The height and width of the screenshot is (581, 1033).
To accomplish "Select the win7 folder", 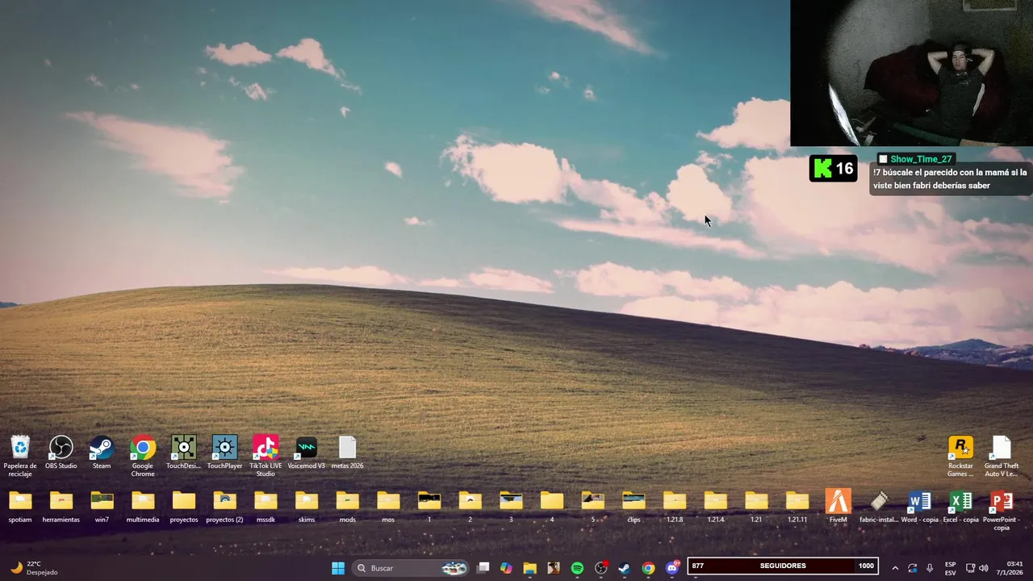I will [102, 508].
